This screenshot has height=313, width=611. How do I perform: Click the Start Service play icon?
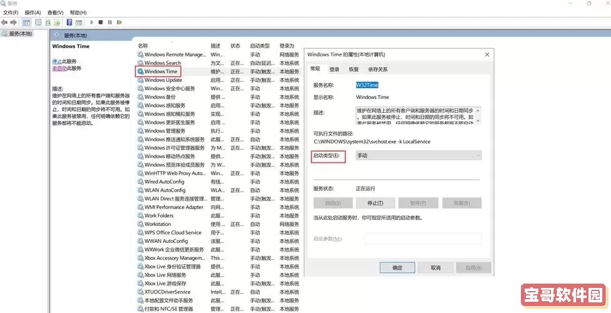click(92, 23)
